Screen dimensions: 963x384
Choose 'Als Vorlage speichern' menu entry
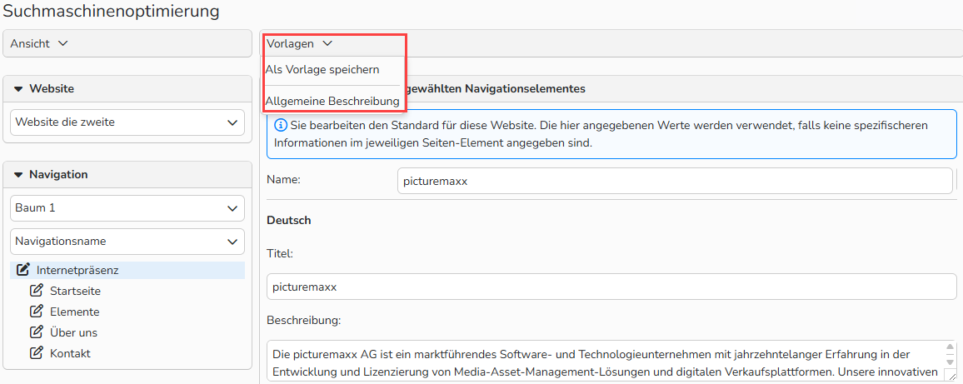pos(322,69)
